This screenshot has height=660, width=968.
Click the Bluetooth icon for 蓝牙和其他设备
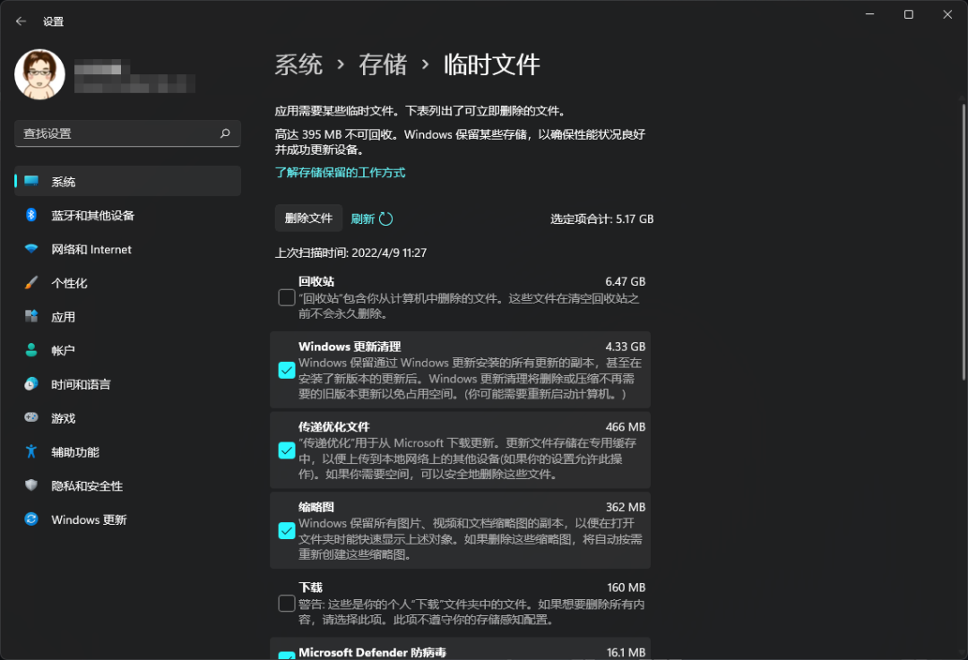tap(31, 215)
